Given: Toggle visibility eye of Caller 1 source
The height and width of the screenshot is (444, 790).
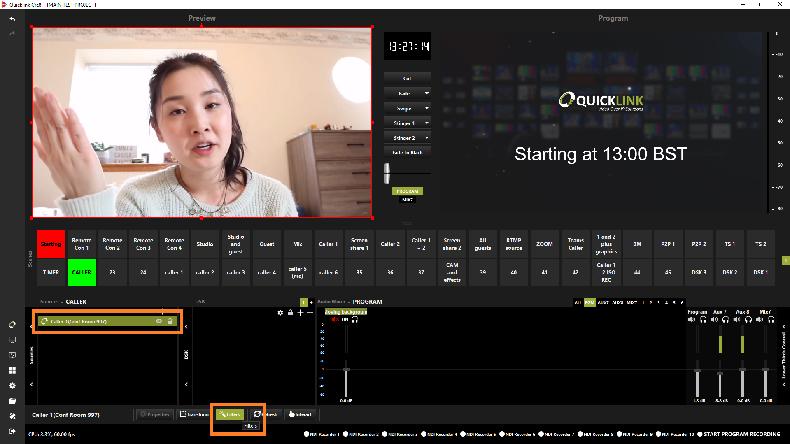Looking at the screenshot, I should coord(159,321).
